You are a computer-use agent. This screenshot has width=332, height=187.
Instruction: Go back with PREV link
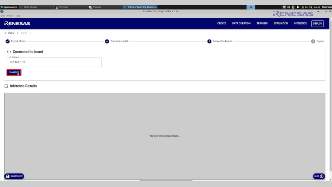click(x=11, y=33)
